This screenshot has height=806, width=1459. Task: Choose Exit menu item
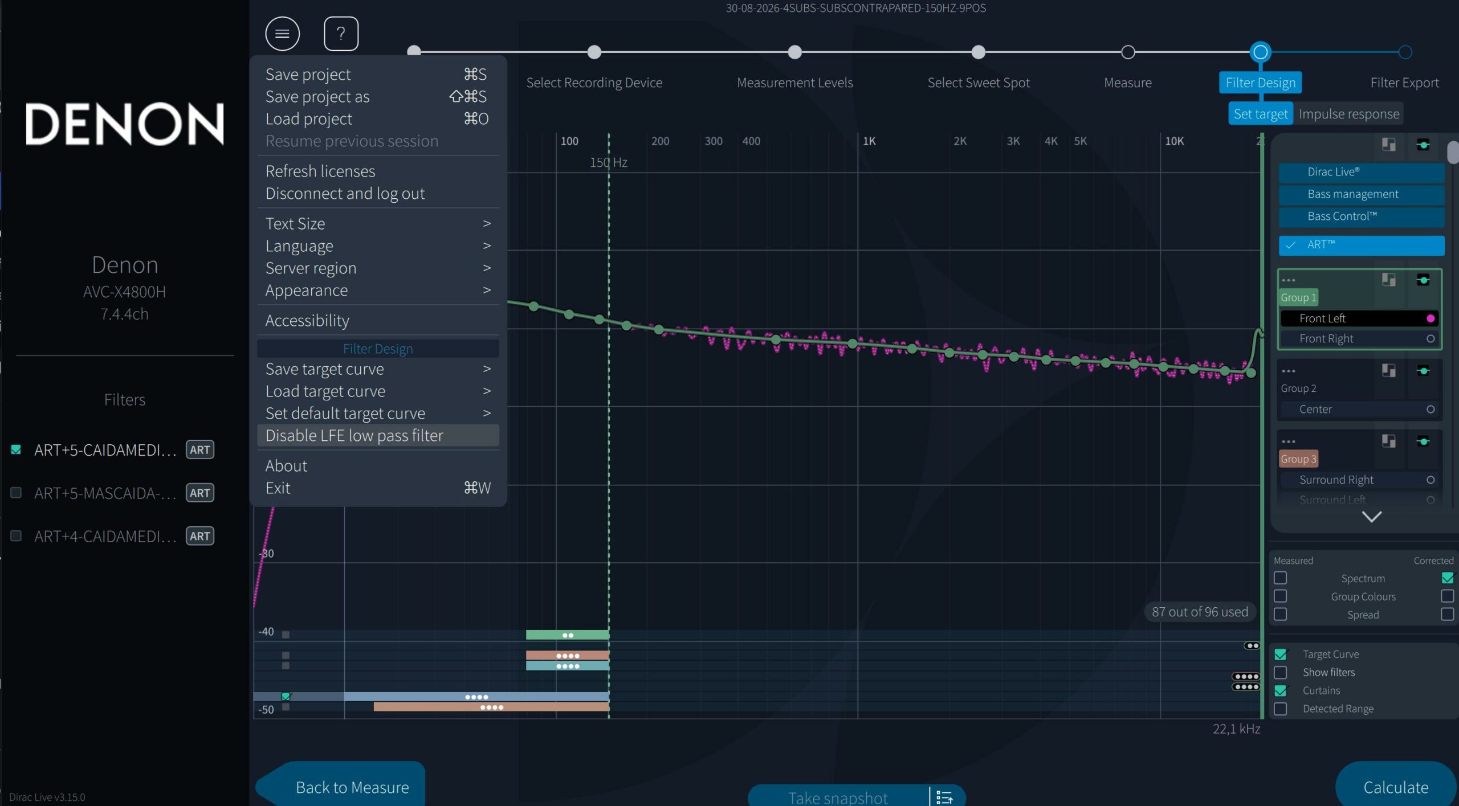pyautogui.click(x=378, y=488)
